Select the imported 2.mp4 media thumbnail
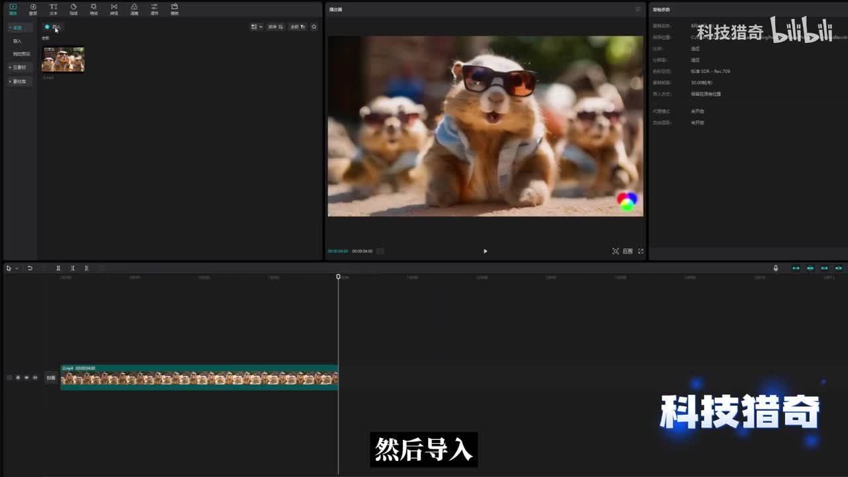Screen dimensions: 848x477 click(63, 60)
